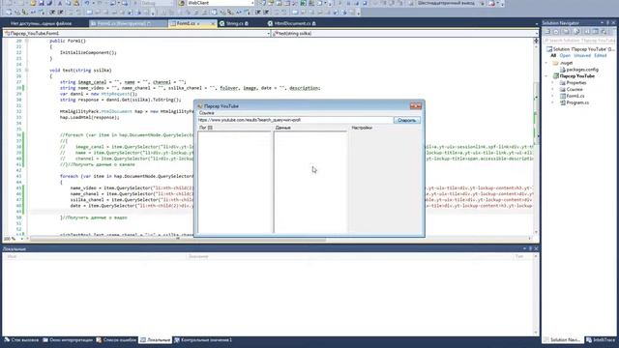Viewport: 619px width, 348px height.
Task: Close the Парсер YouTube window
Action: 415,105
